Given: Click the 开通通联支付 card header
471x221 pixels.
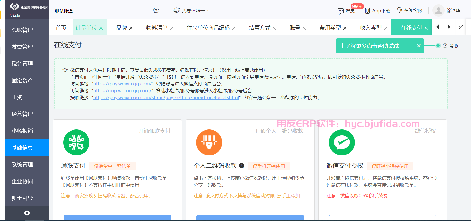Looking at the screenshot, I should click(x=154, y=131).
